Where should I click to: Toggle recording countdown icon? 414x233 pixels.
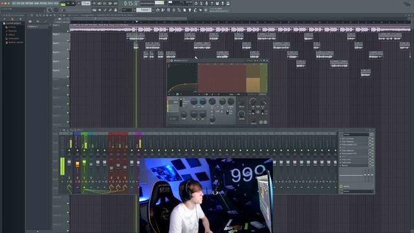coord(105,3)
